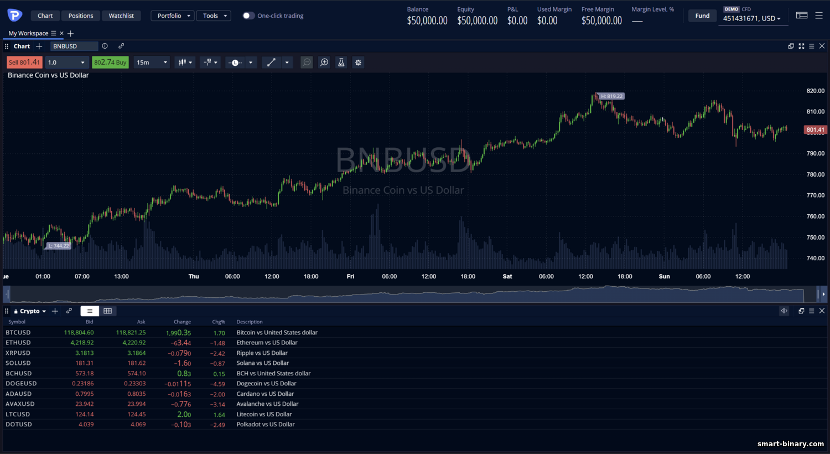Open the Watchlist tab
Image resolution: width=830 pixels, height=454 pixels.
coord(121,16)
